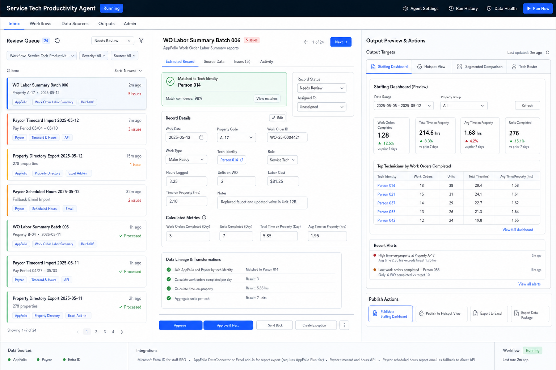
Task: Refresh the Review Queue list
Action: [57, 41]
